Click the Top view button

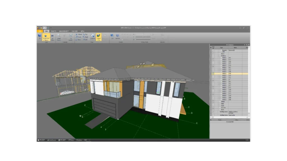tap(85, 34)
